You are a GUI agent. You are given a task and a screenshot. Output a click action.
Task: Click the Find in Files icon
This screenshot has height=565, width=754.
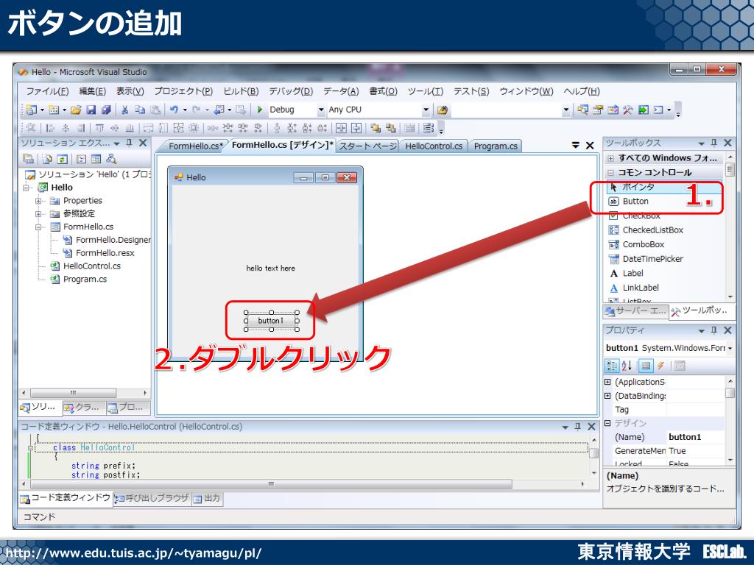pyautogui.click(x=443, y=110)
